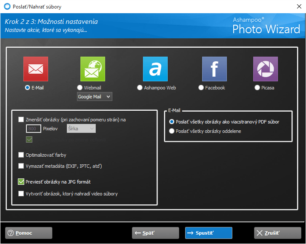306x244 pixels.
Task: Select the Ashampoo Web radio button
Action: [140, 88]
